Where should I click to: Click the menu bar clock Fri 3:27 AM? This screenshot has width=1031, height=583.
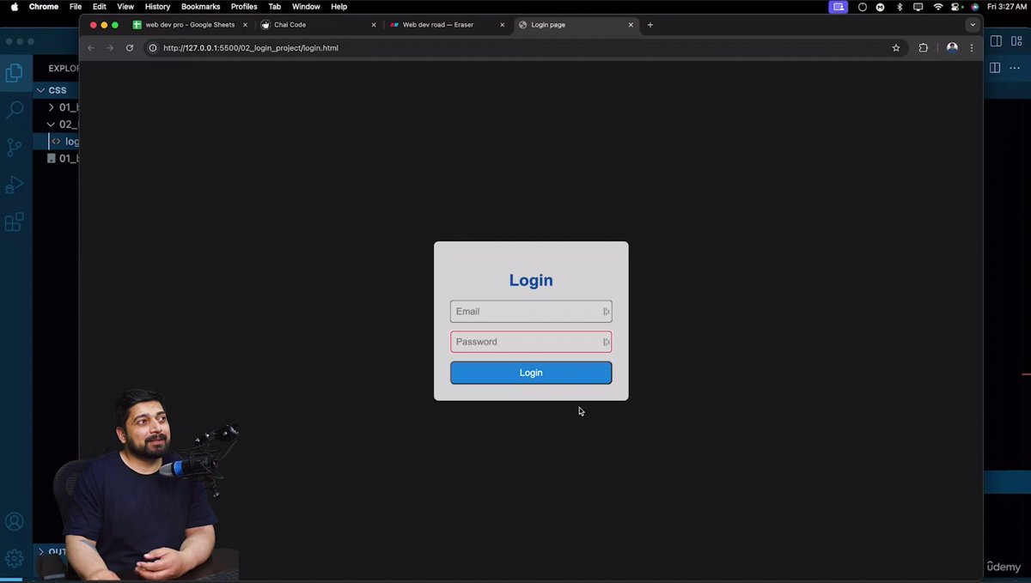point(1007,7)
